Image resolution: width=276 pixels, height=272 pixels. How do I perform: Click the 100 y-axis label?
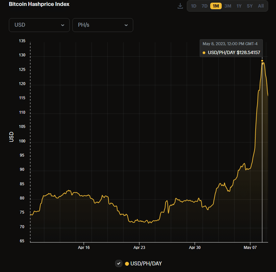(22, 141)
